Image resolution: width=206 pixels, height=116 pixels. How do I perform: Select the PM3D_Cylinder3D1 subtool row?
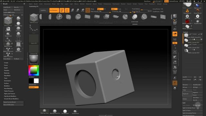pyautogui.click(x=192, y=41)
